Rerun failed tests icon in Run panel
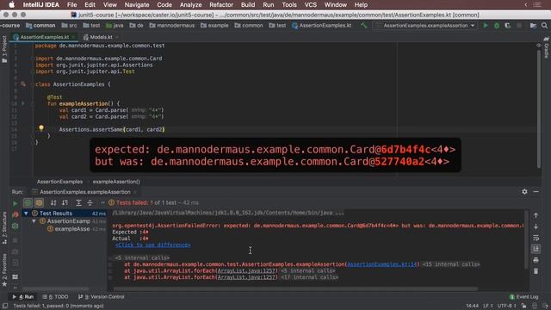This screenshot has width=551, height=310. click(x=15, y=214)
